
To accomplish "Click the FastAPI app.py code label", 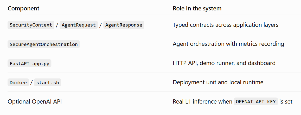I will tap(30, 63).
